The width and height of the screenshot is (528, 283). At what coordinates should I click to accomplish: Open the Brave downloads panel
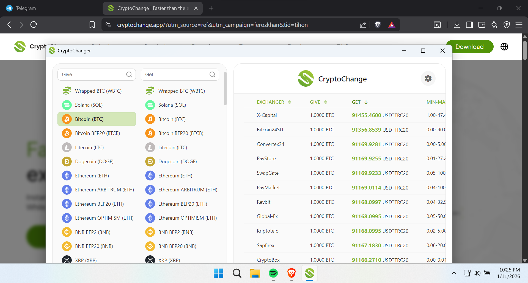[457, 25]
